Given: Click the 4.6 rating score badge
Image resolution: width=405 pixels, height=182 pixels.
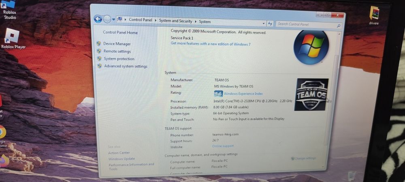Looking at the screenshot, I should (x=219, y=94).
